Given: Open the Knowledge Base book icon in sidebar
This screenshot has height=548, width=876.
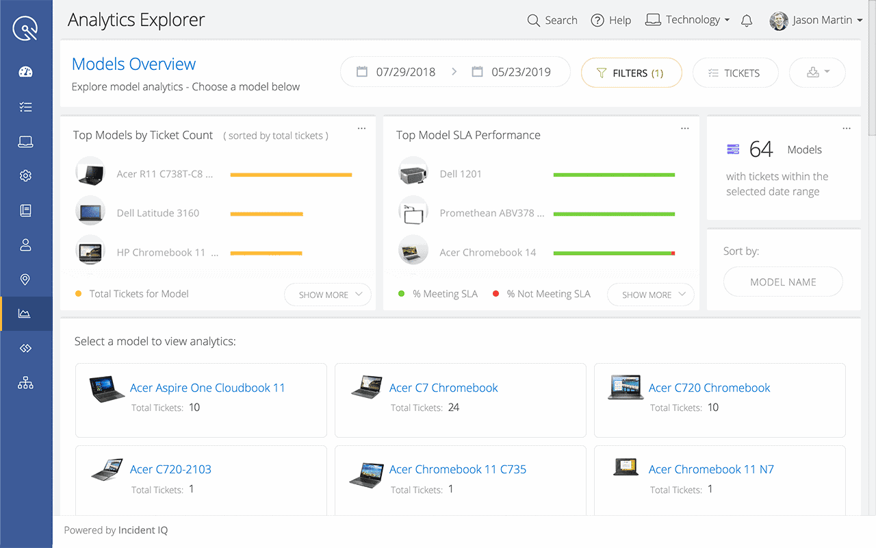Looking at the screenshot, I should click(x=25, y=210).
